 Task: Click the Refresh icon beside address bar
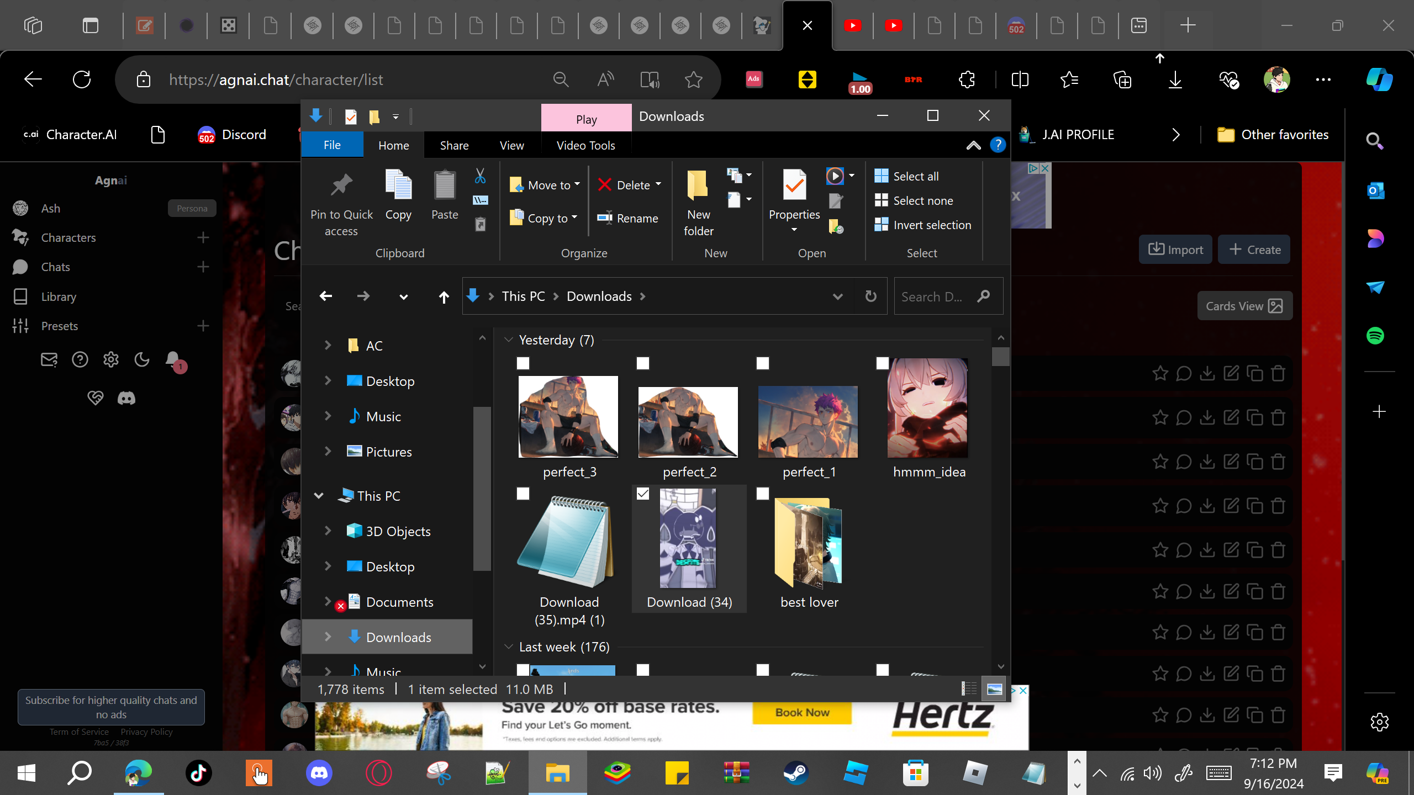[x=870, y=296]
